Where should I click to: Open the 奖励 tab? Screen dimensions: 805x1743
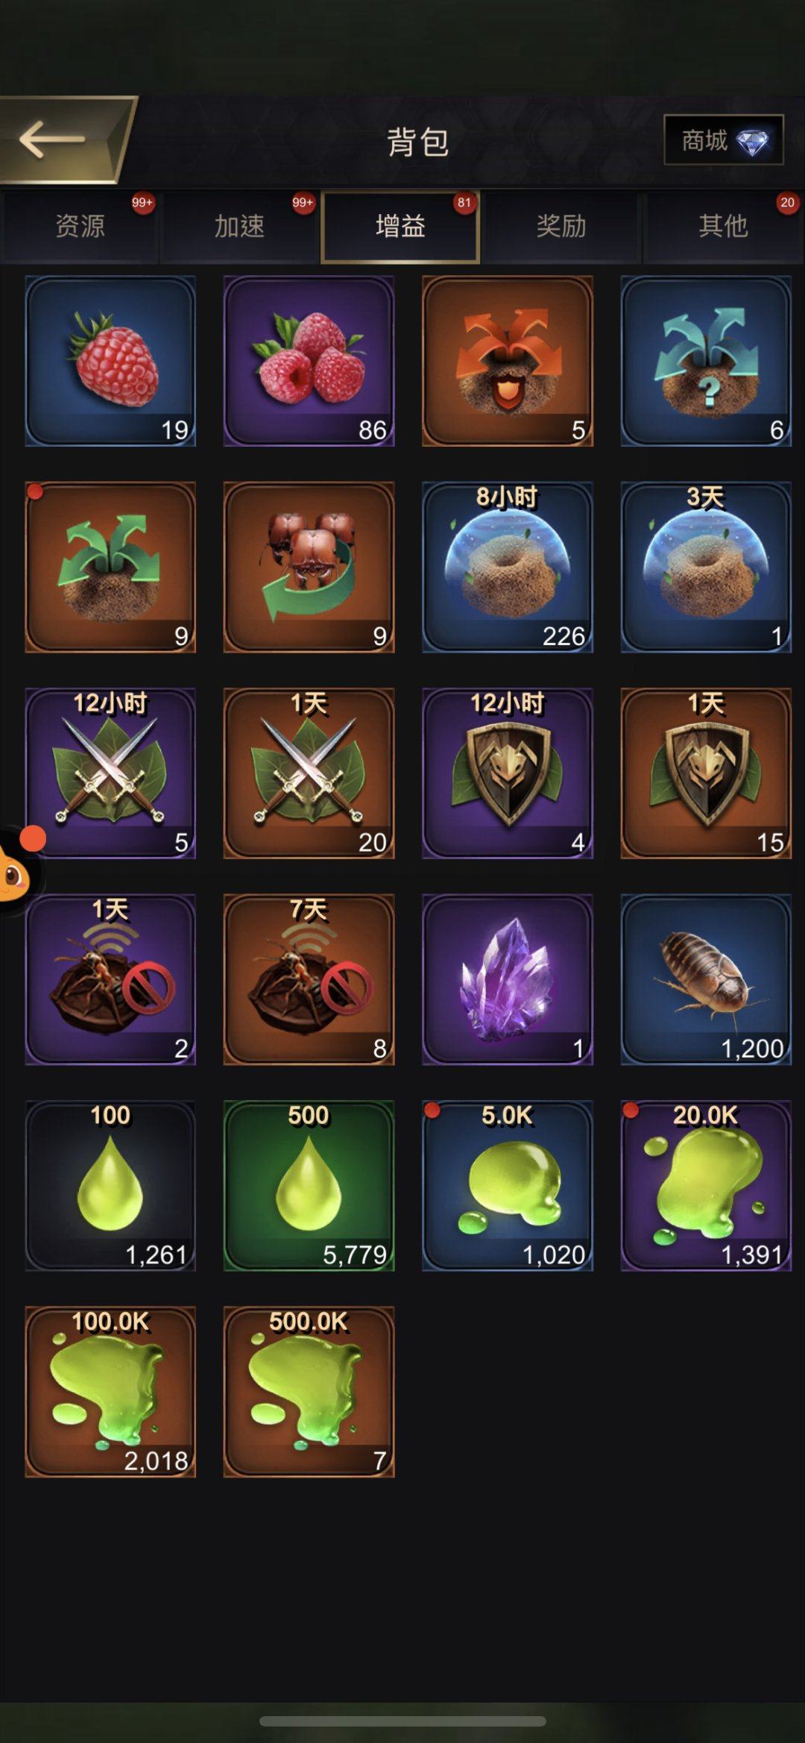click(561, 226)
